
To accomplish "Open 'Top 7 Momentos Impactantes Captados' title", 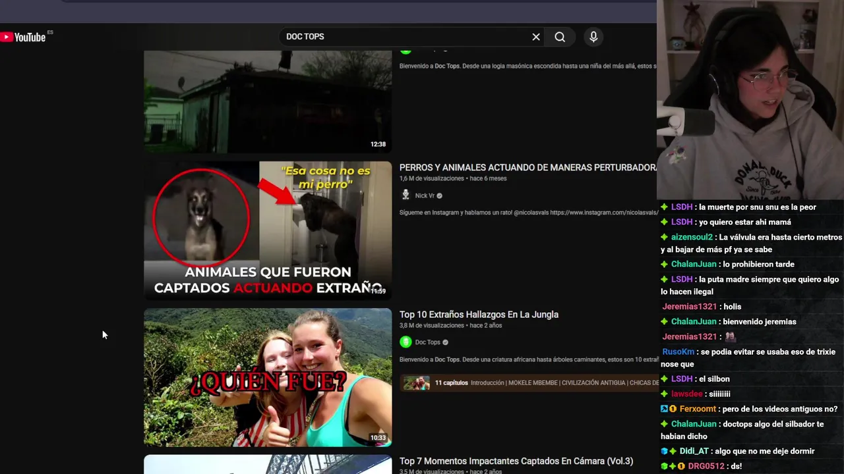I will [516, 461].
